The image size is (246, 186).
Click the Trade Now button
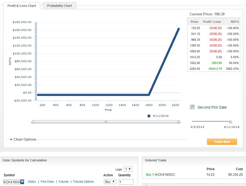coord(222,142)
